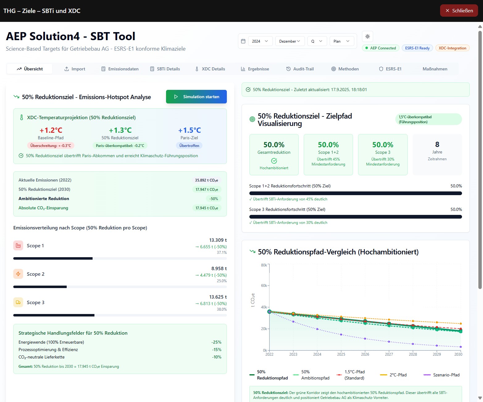The width and height of the screenshot is (483, 402).
Task: Click the Schließen button
Action: click(x=459, y=11)
